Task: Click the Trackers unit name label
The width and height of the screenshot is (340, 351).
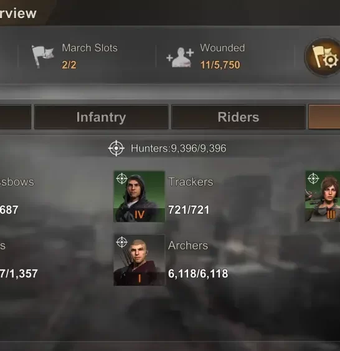Action: tap(191, 182)
